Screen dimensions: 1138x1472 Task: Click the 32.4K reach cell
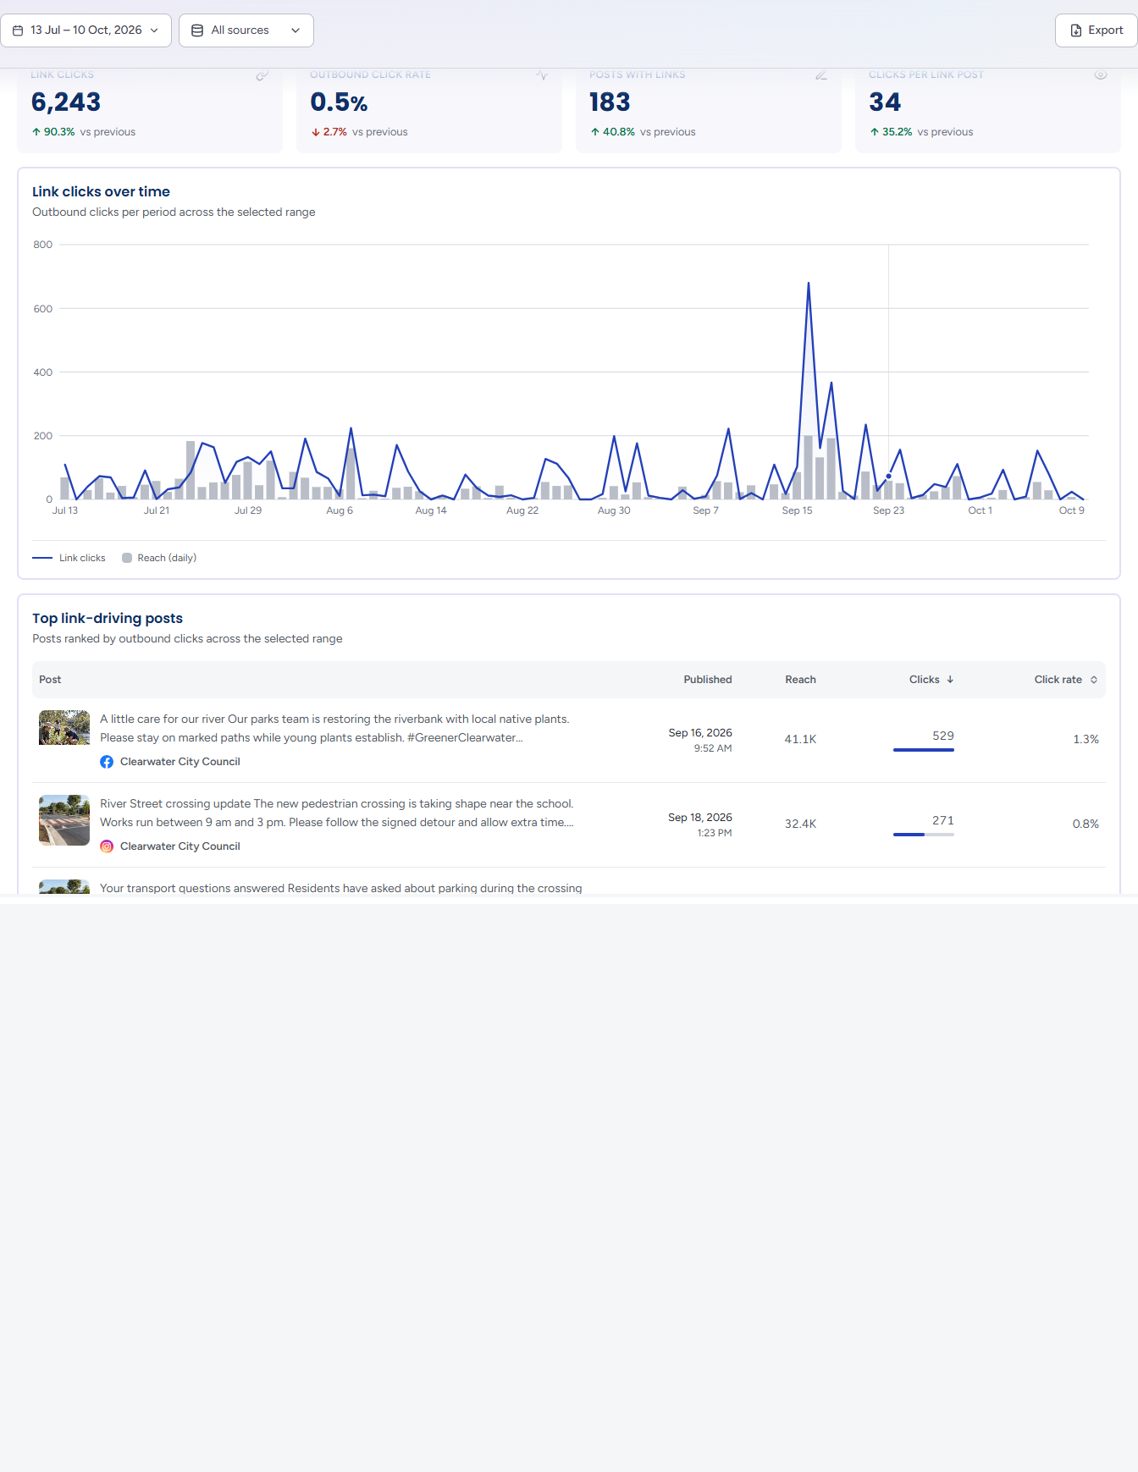tap(800, 824)
